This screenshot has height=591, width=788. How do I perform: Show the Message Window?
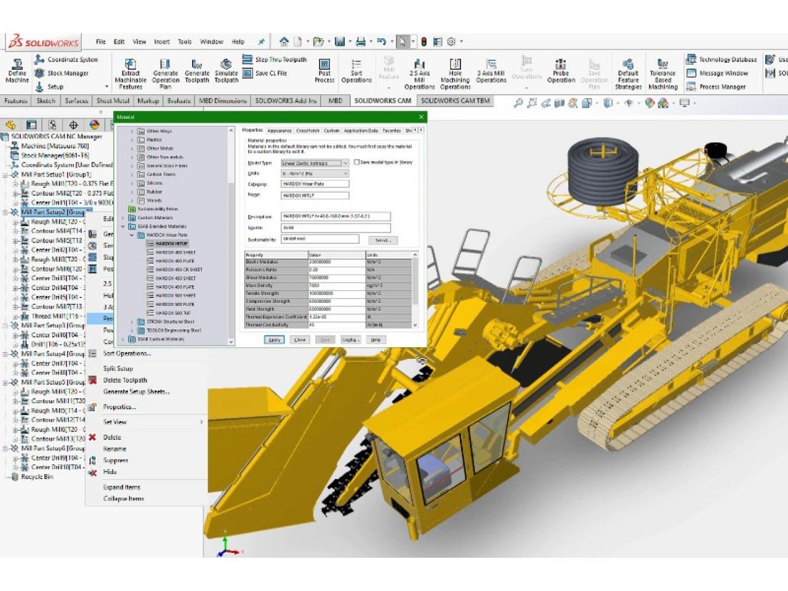click(717, 73)
